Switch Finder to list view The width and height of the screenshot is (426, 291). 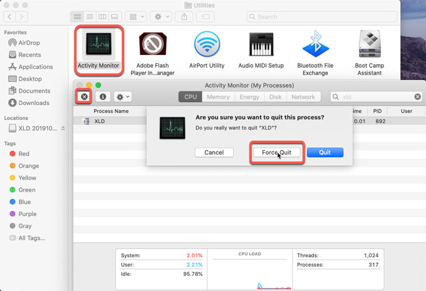coord(90,17)
